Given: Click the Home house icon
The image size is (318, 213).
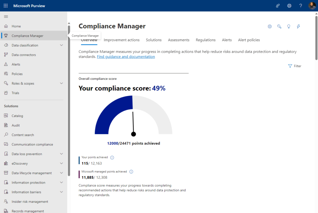Looking at the screenshot, I should tap(6, 26).
